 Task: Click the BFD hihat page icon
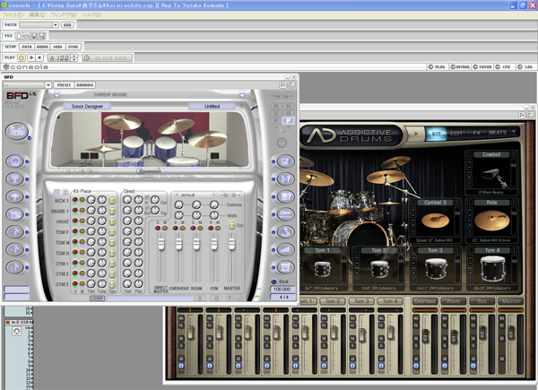pyautogui.click(x=14, y=196)
